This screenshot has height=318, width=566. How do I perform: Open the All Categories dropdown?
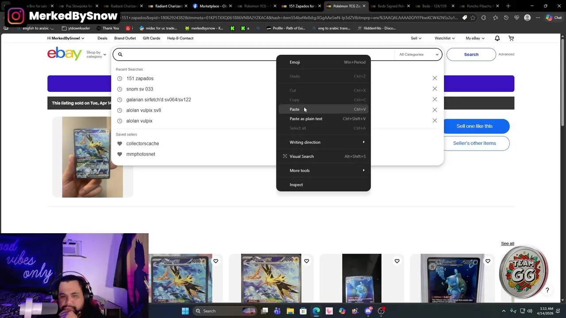419,54
